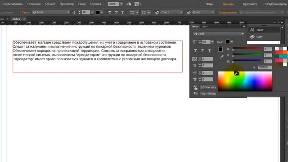
Task: Click the blue B color slider
Action: pos(247,60)
